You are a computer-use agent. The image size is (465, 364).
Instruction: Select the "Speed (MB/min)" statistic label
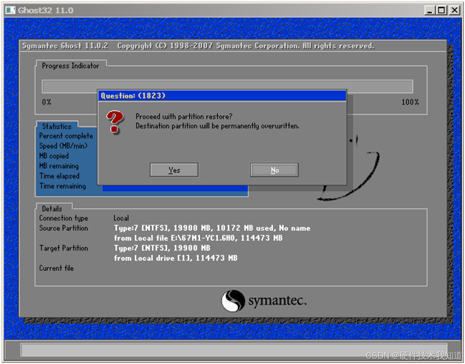coord(63,146)
